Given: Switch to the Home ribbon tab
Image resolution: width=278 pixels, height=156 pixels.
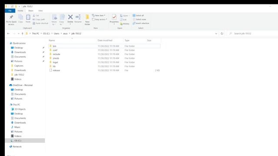Looking at the screenshot, I should click(x=20, y=11).
